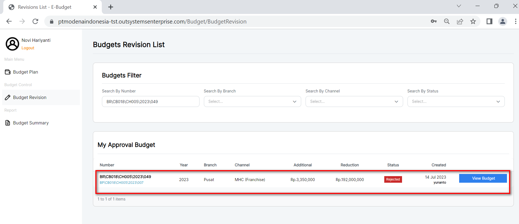Click the share page icon in address bar
Viewport: 519px width, 224px height.
pos(460,21)
